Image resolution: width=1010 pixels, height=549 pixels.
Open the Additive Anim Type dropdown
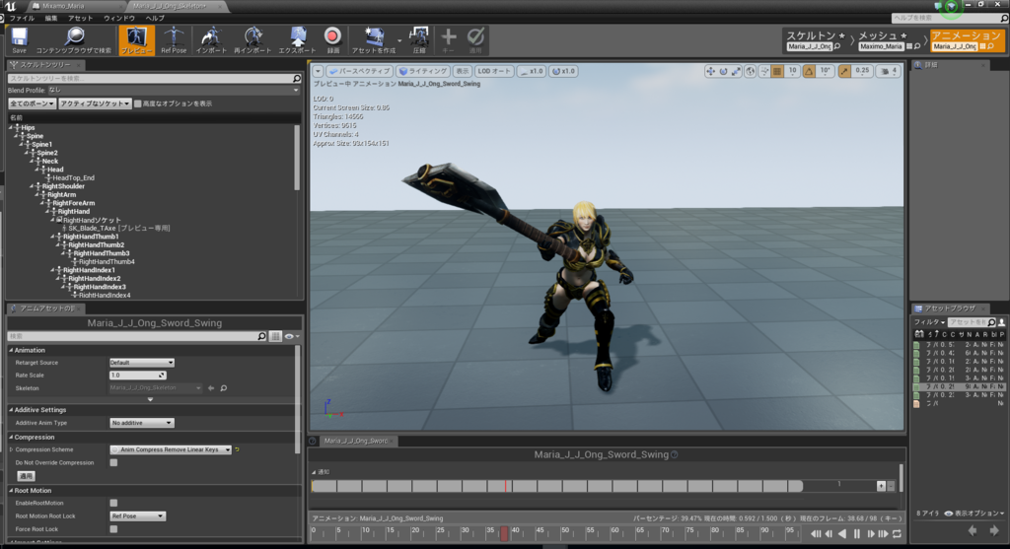click(x=142, y=423)
